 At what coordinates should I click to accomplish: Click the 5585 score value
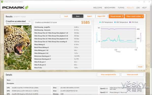pyautogui.click(x=85, y=22)
